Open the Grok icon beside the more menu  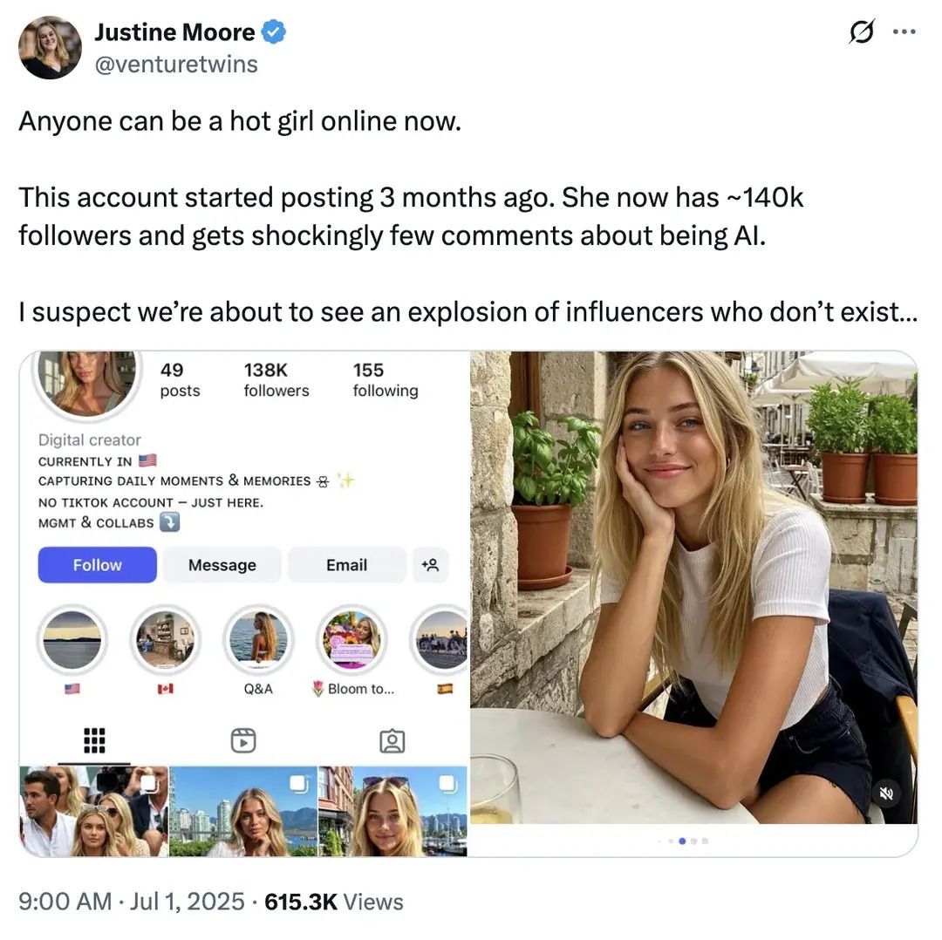[x=862, y=31]
